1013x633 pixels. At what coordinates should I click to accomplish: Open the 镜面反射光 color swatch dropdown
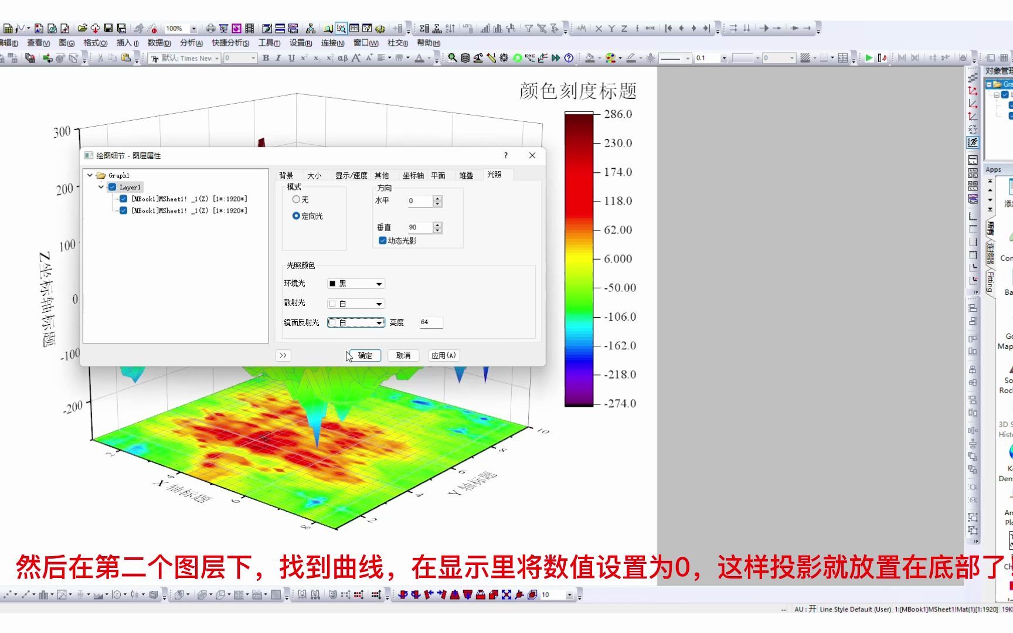point(380,322)
